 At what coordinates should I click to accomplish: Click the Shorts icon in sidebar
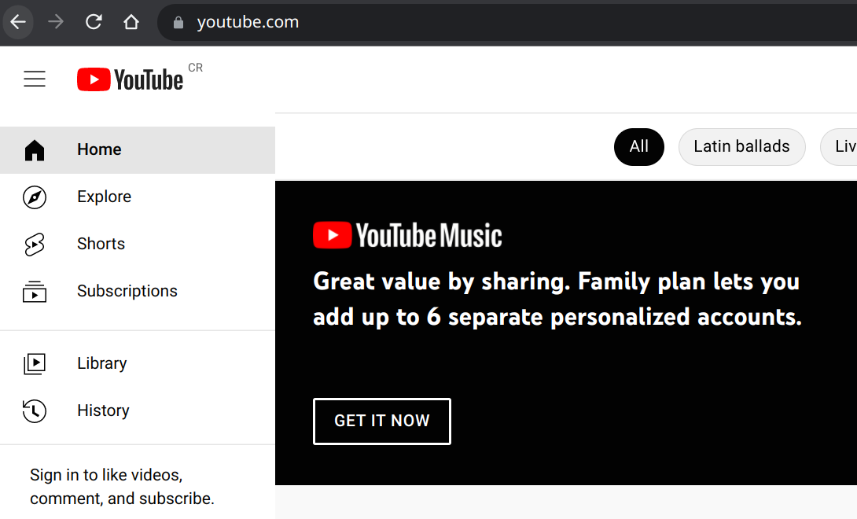[x=35, y=245]
